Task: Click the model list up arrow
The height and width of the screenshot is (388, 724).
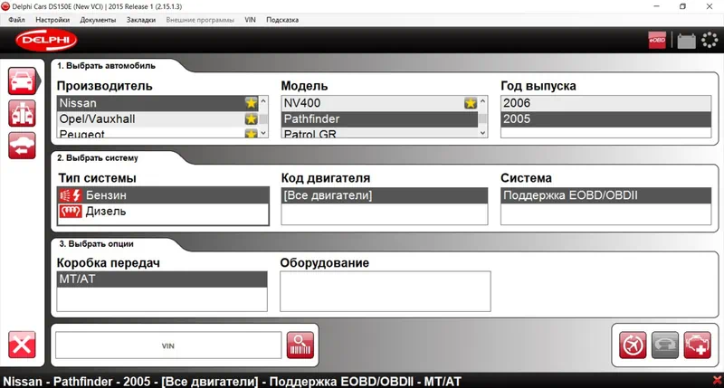Action: coord(482,101)
